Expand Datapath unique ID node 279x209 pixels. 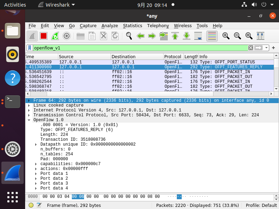(36, 145)
